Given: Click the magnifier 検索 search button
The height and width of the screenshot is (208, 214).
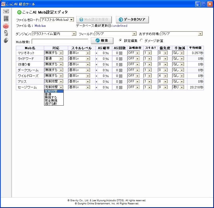Looking at the screenshot, I should (102, 41).
